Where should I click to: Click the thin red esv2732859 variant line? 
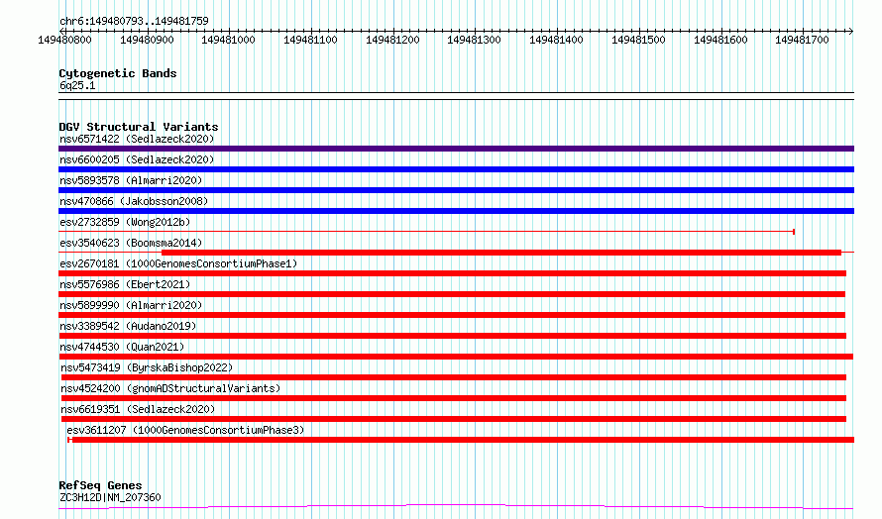[x=426, y=231]
